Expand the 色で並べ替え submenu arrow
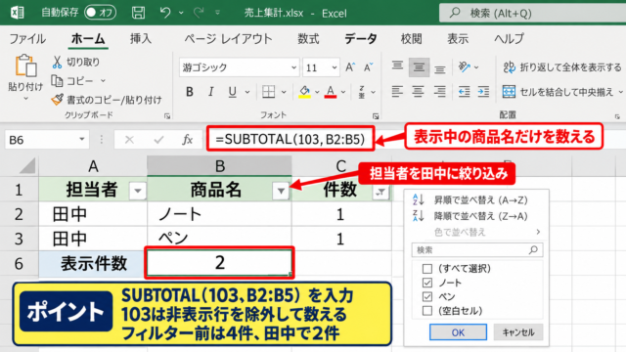626x352 pixels. pyautogui.click(x=538, y=232)
